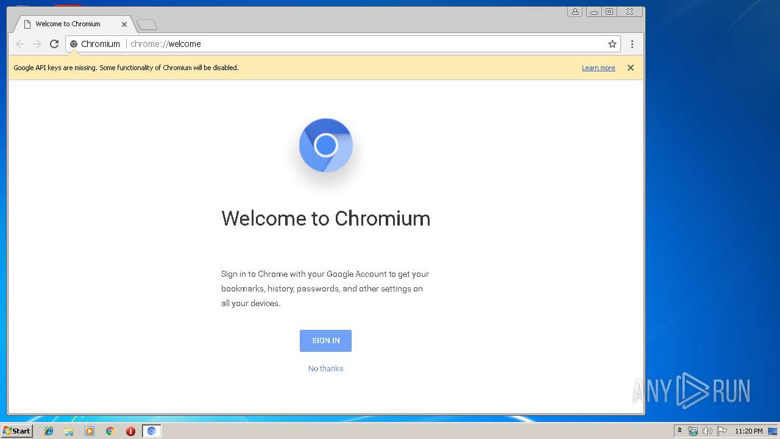This screenshot has width=780, height=439.
Task: Click the Chromium site info icon
Action: pos(74,44)
